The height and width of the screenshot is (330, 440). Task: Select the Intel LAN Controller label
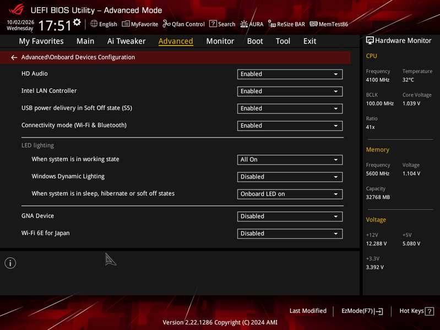[49, 91]
